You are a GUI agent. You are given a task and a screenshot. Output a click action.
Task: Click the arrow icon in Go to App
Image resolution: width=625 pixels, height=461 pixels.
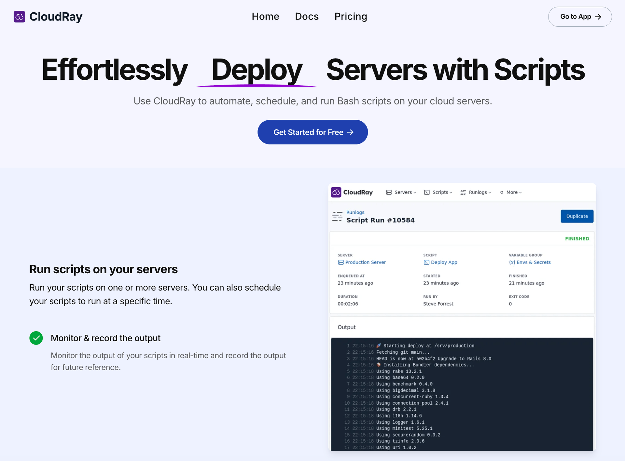click(x=598, y=17)
